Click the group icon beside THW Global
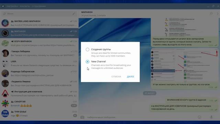 (x=12, y=112)
